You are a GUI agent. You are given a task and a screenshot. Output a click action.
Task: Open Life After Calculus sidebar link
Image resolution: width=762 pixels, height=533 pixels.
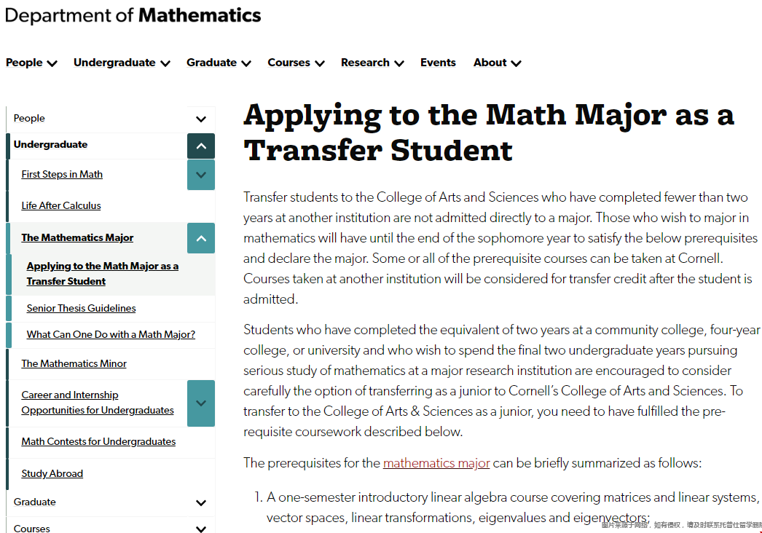coord(61,206)
